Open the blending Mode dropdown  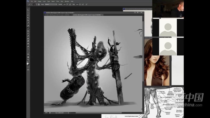(51, 4)
